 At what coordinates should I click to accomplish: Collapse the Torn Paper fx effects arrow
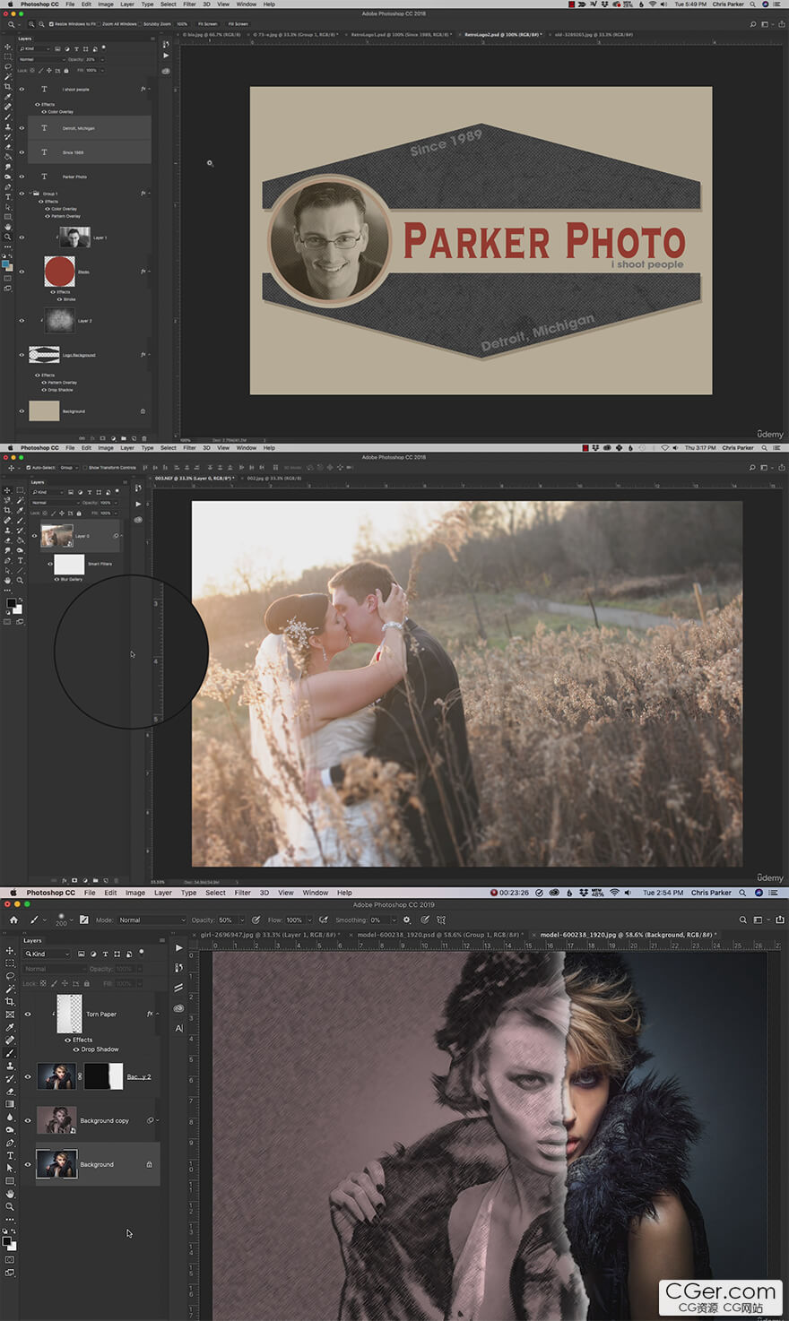(158, 1014)
